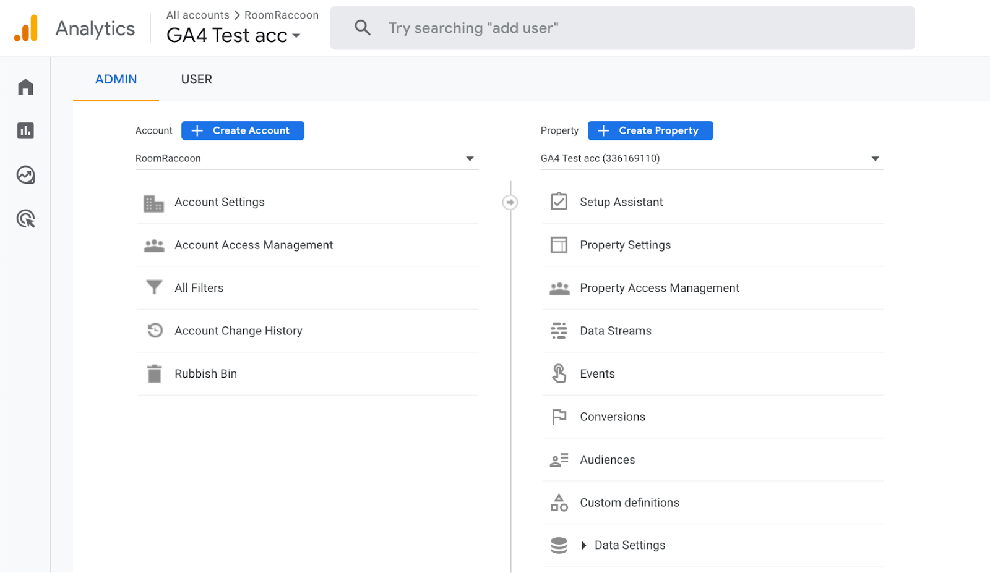This screenshot has width=990, height=573.
Task: Open the Advertising cursor icon in sidebar
Action: [x=25, y=219]
